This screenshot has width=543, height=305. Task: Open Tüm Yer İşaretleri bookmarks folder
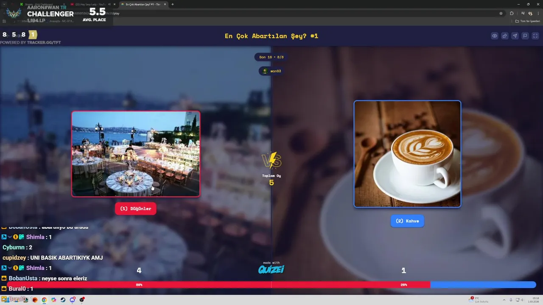tap(528, 21)
